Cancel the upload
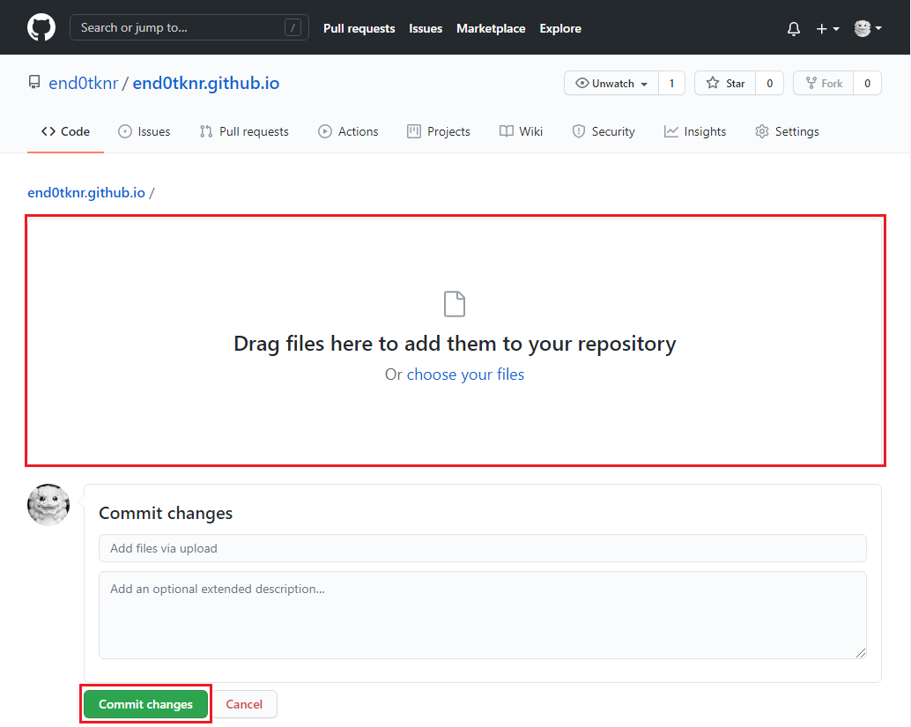This screenshot has height=727, width=911. (244, 704)
